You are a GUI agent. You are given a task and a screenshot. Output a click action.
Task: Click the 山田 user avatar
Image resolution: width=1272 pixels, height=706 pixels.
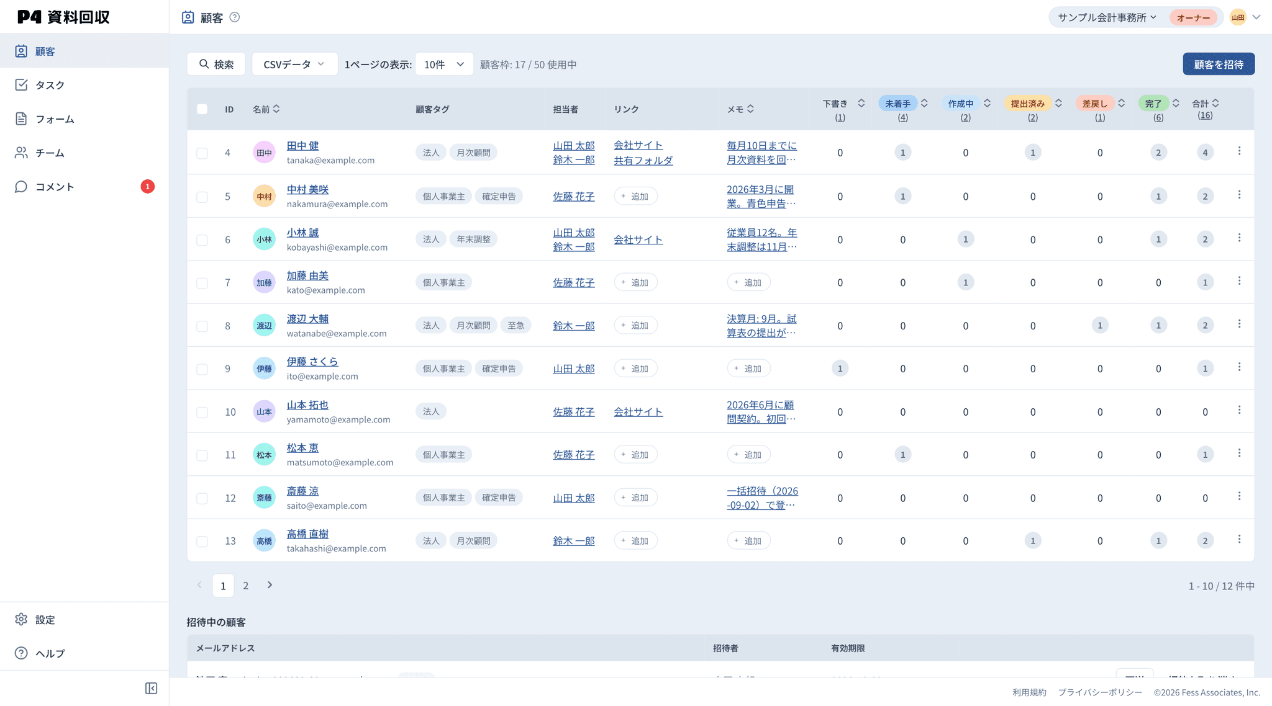click(1238, 17)
